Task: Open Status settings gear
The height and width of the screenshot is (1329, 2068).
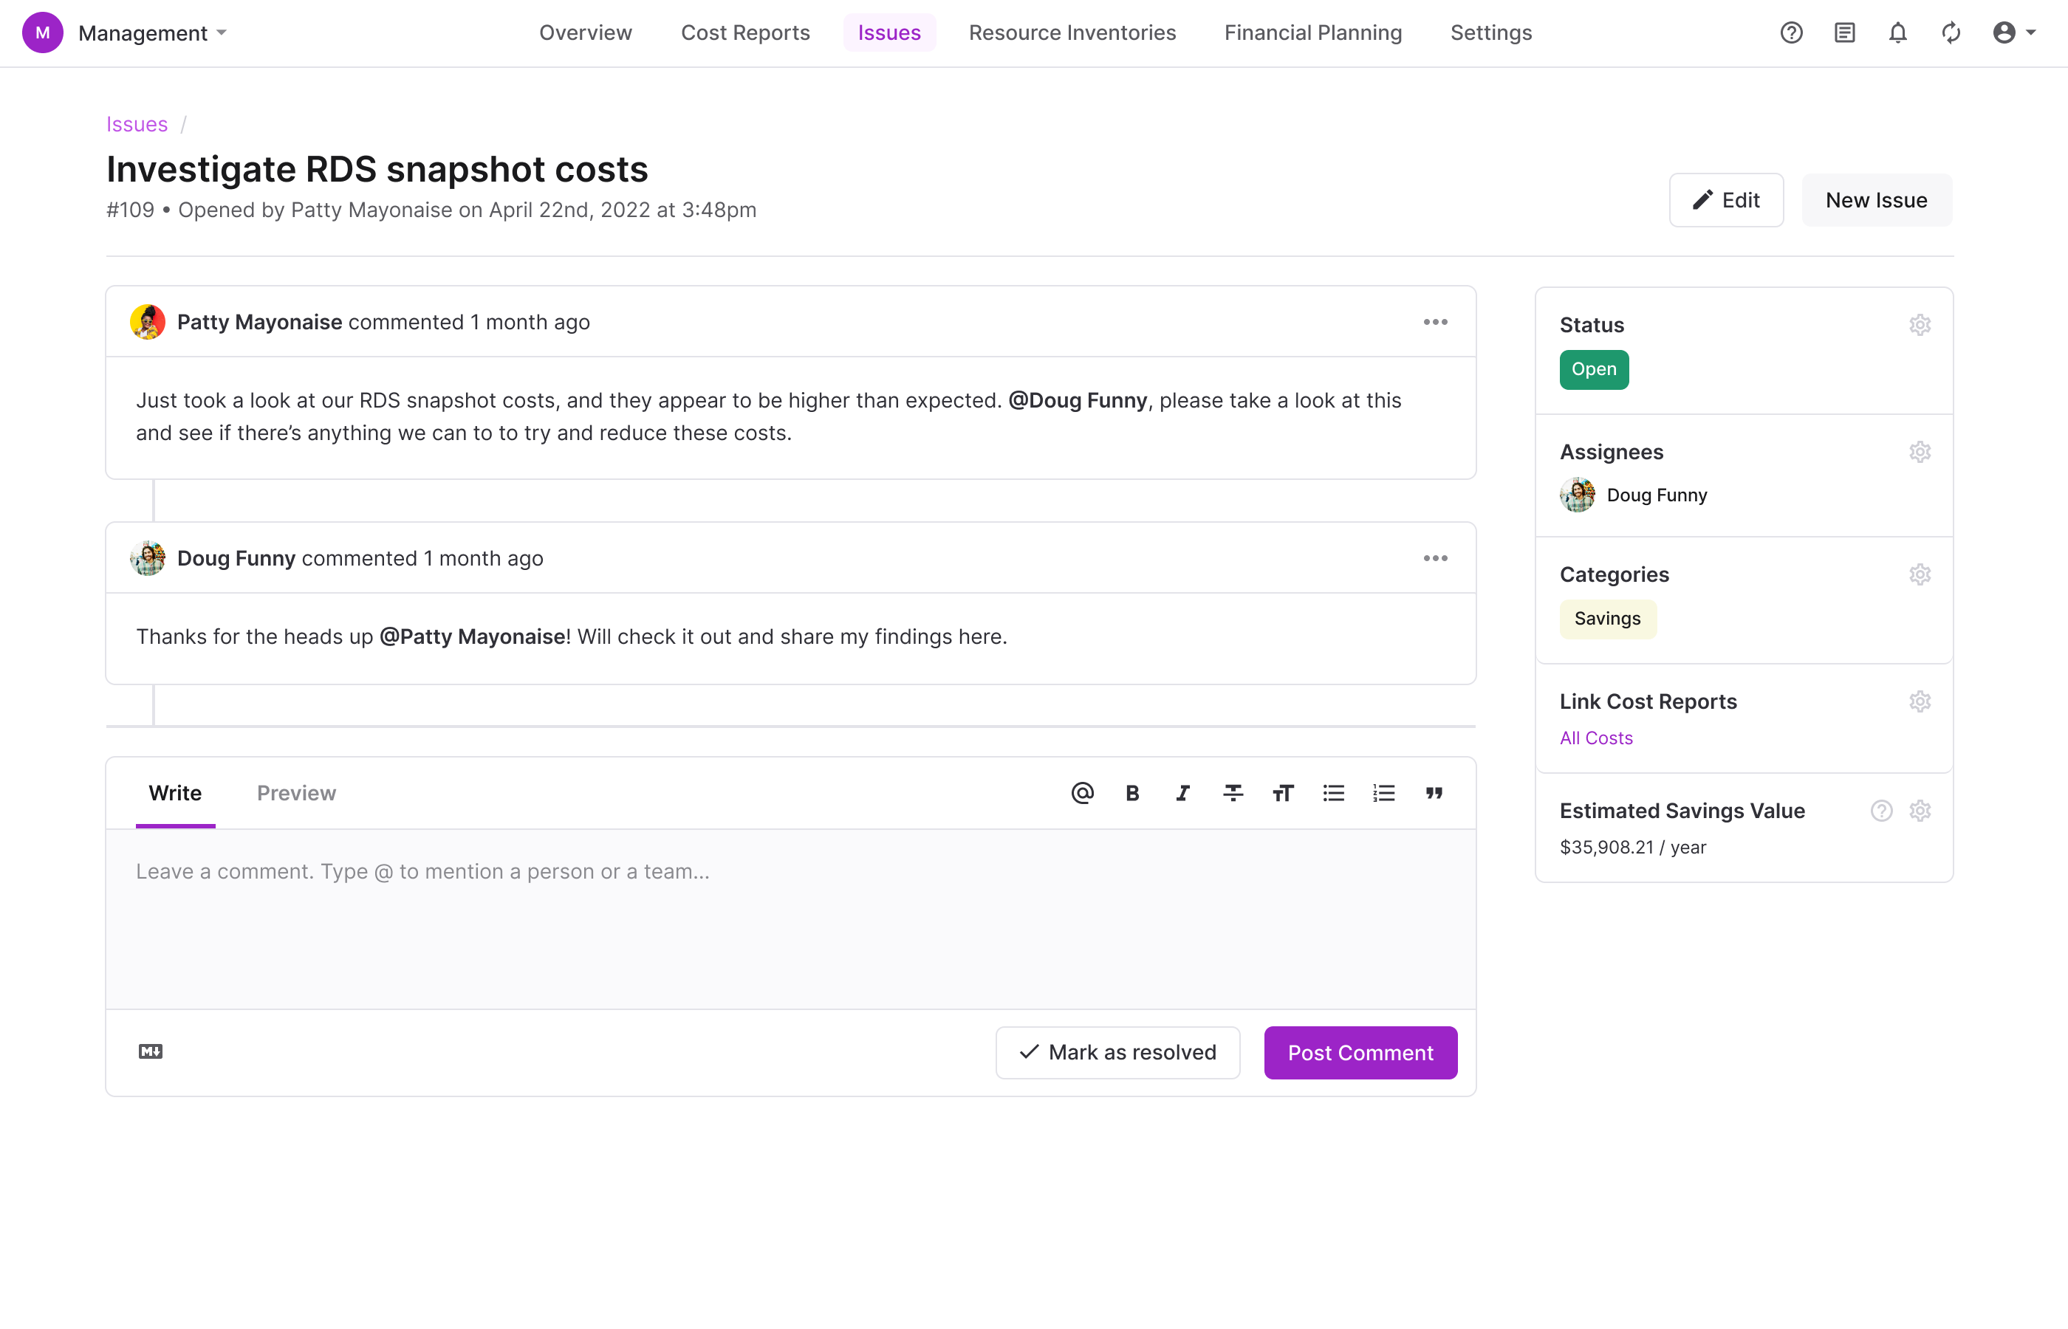Action: pyautogui.click(x=1920, y=326)
